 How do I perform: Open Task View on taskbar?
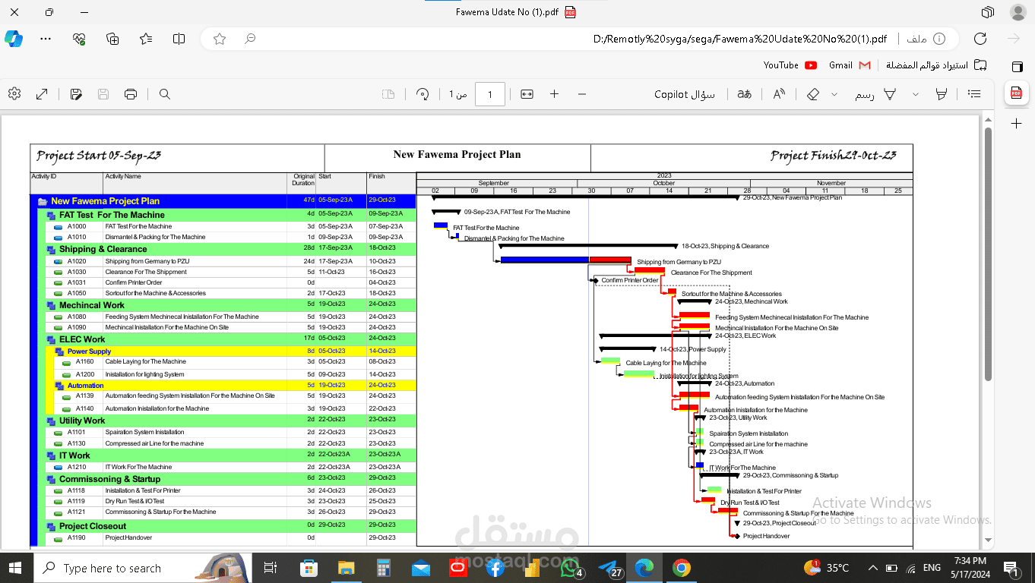270,568
